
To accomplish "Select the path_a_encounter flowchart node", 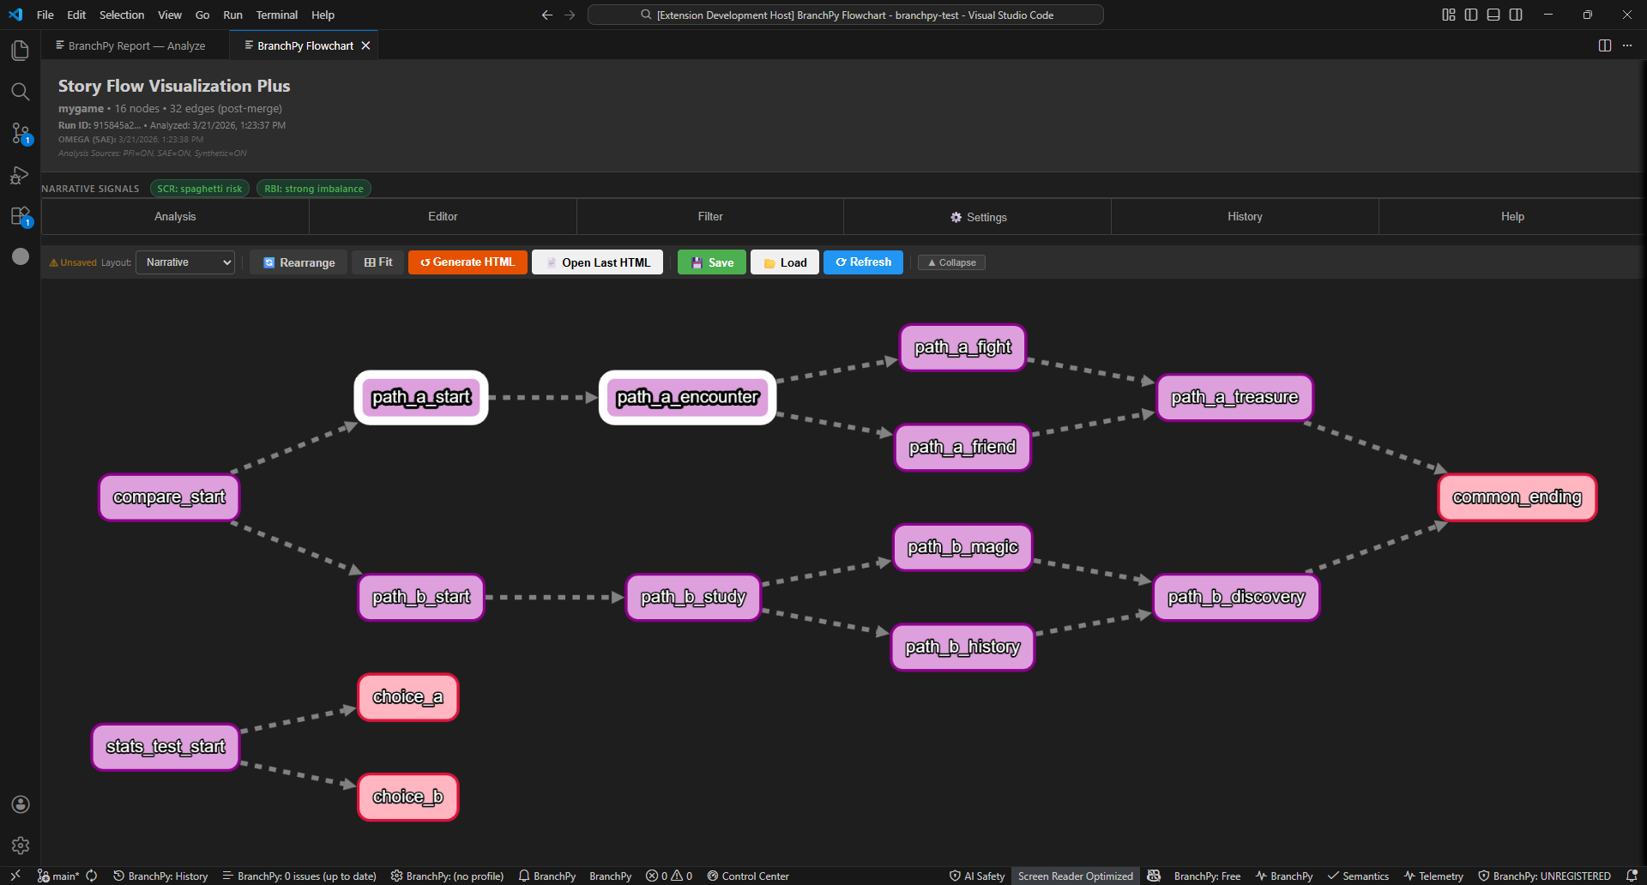I will 687,397.
